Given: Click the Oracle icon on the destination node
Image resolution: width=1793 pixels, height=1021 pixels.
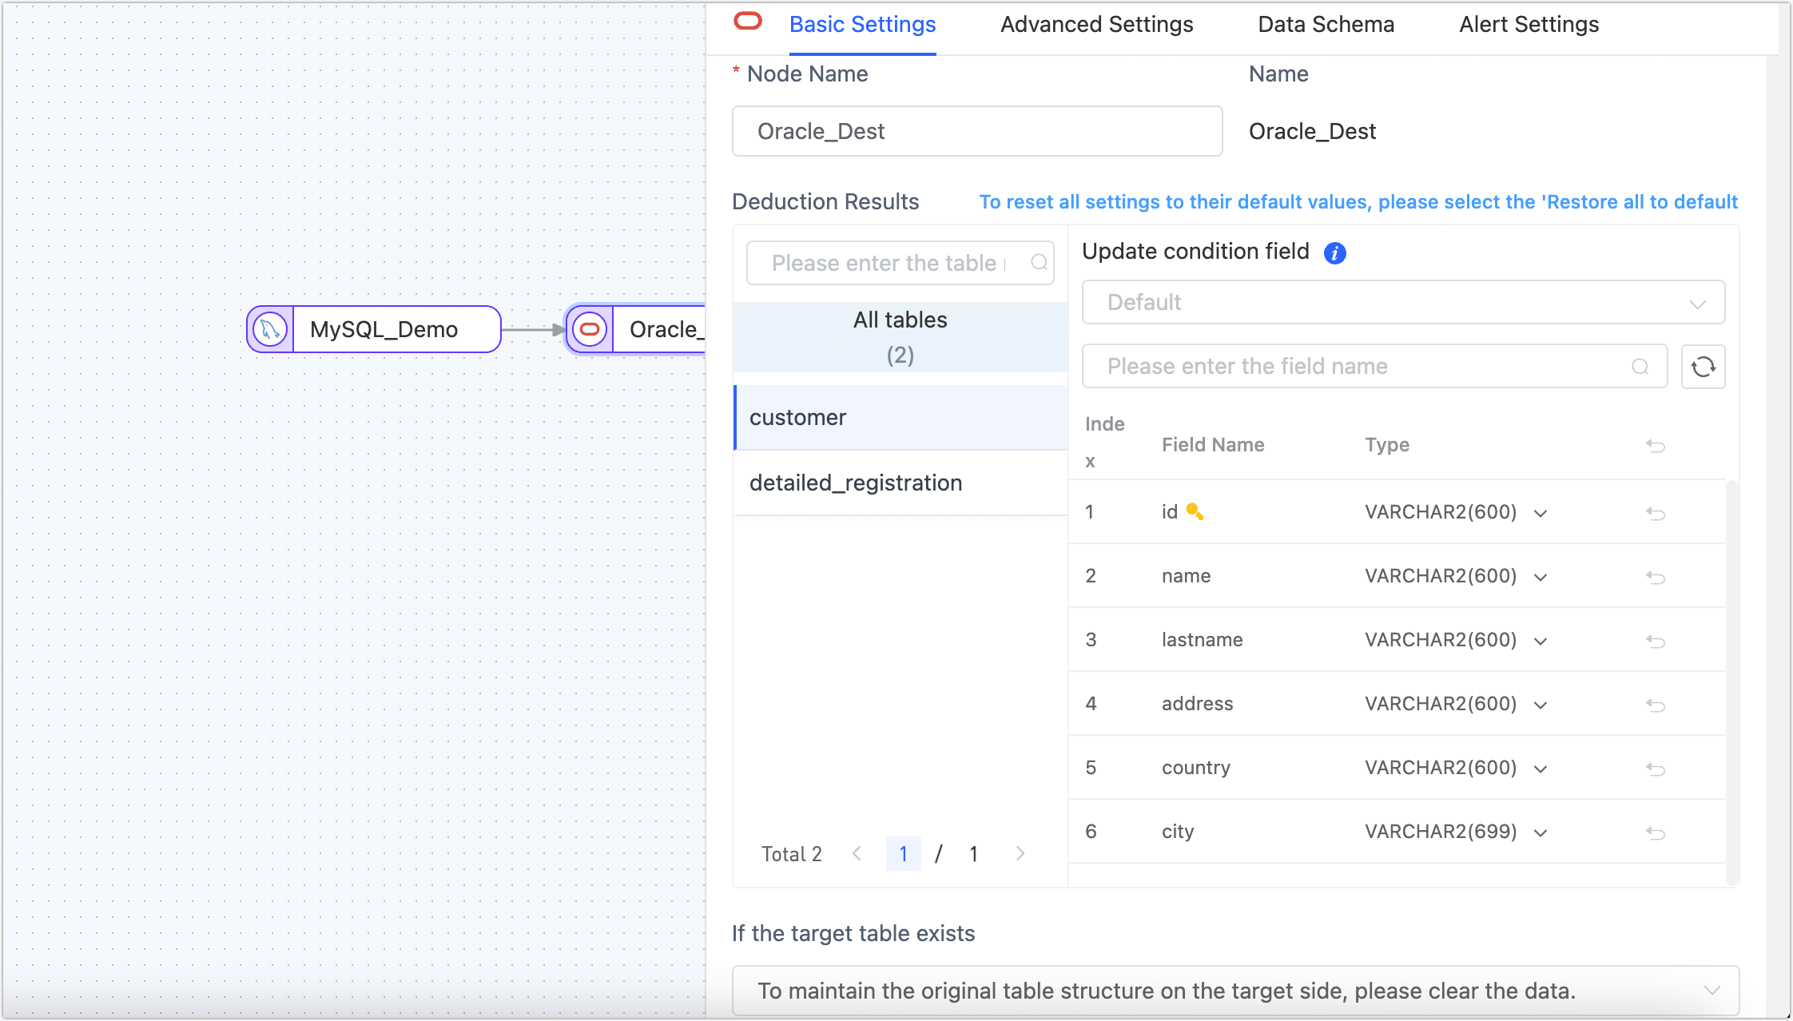Looking at the screenshot, I should tap(589, 328).
